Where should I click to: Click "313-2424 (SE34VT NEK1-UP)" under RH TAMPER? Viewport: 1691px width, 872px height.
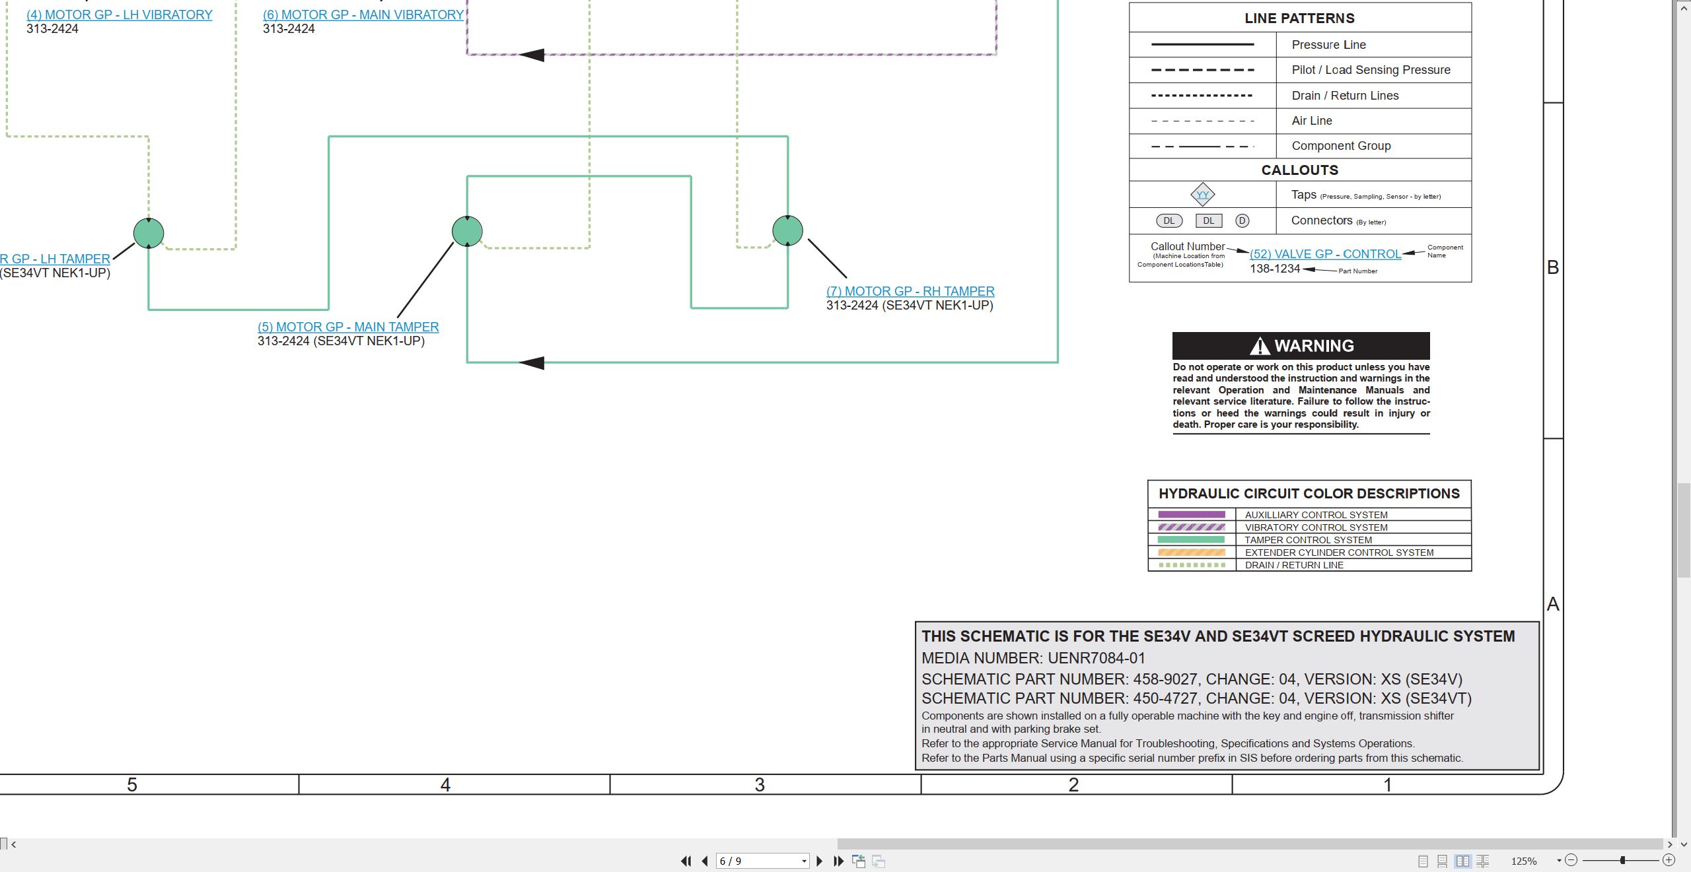click(910, 305)
